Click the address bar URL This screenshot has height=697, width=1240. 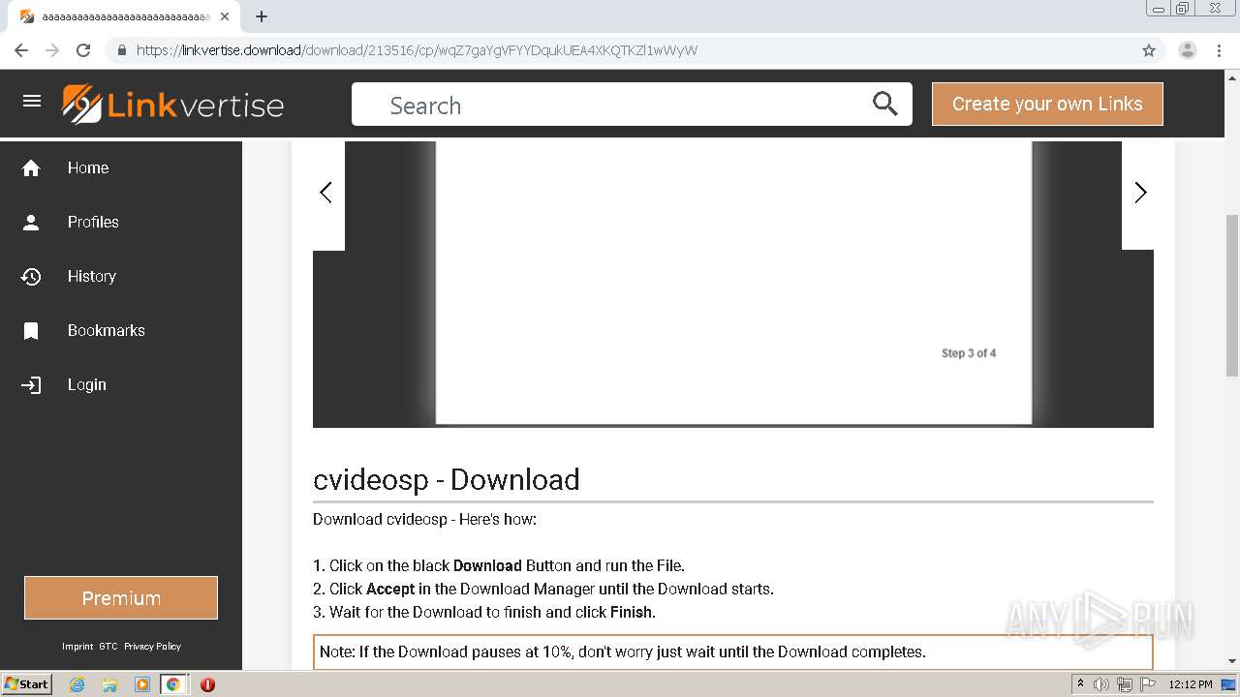(x=417, y=50)
